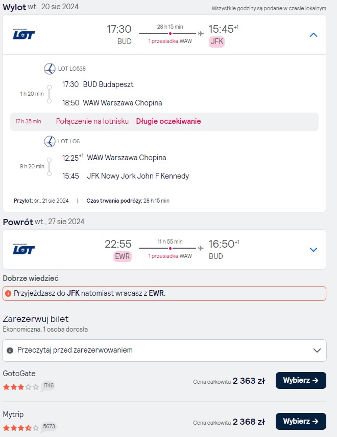This screenshot has height=437, width=337.
Task: Open GotoGate 1746 reviews count bubble
Action: point(48,386)
